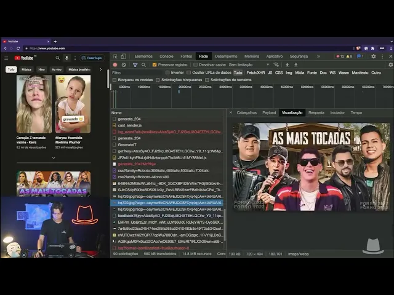Enable Desativar cache checkbox
Screen dimensions: 394x295
(x=196, y=65)
